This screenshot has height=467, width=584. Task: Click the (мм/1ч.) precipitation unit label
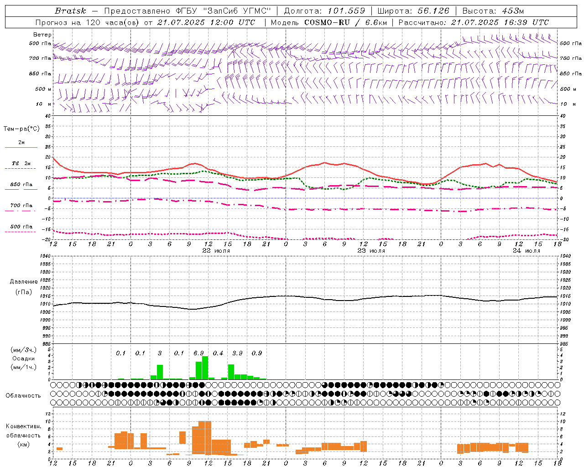[x=23, y=367]
